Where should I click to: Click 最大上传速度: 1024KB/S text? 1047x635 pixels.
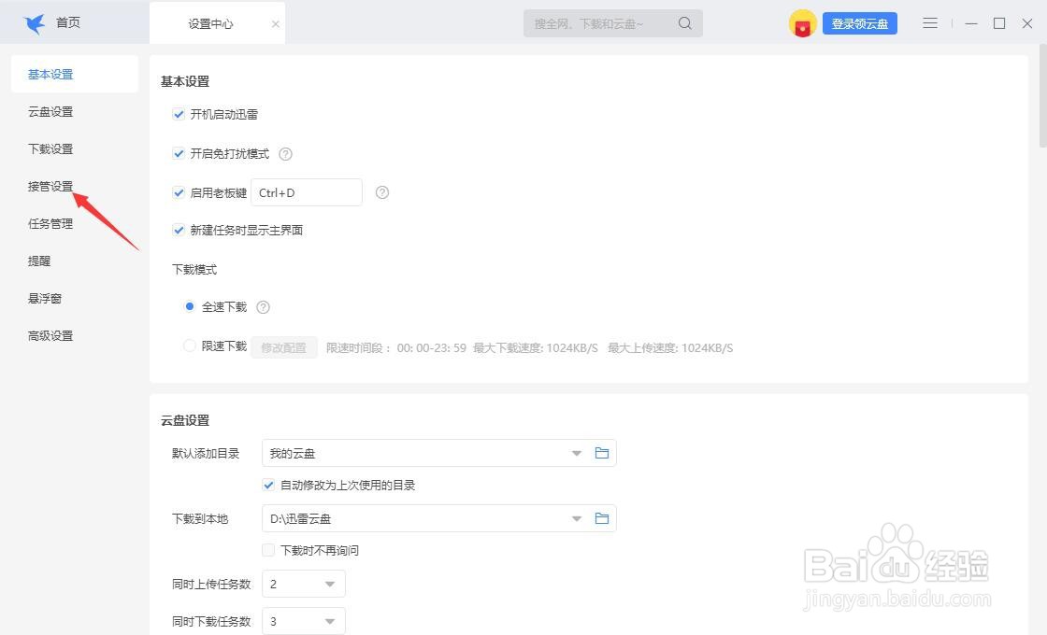(670, 347)
